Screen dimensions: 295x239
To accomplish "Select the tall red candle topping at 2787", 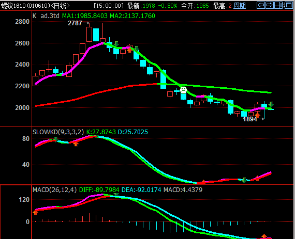I will click(x=89, y=34).
